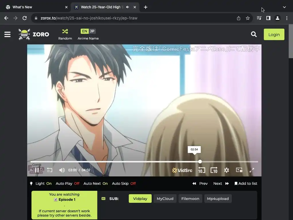Click the replay 10 seconds icon beside pause
This screenshot has height=220, width=293.
(x=50, y=170)
